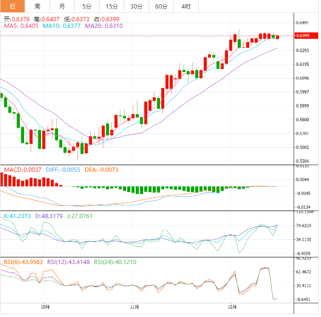The height and width of the screenshot is (317, 321).
Task: Click the RSI(6) indicator label
Action: [x=22, y=262]
